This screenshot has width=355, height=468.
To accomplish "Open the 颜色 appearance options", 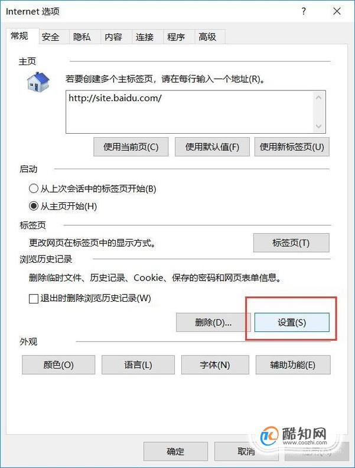I will [x=58, y=364].
